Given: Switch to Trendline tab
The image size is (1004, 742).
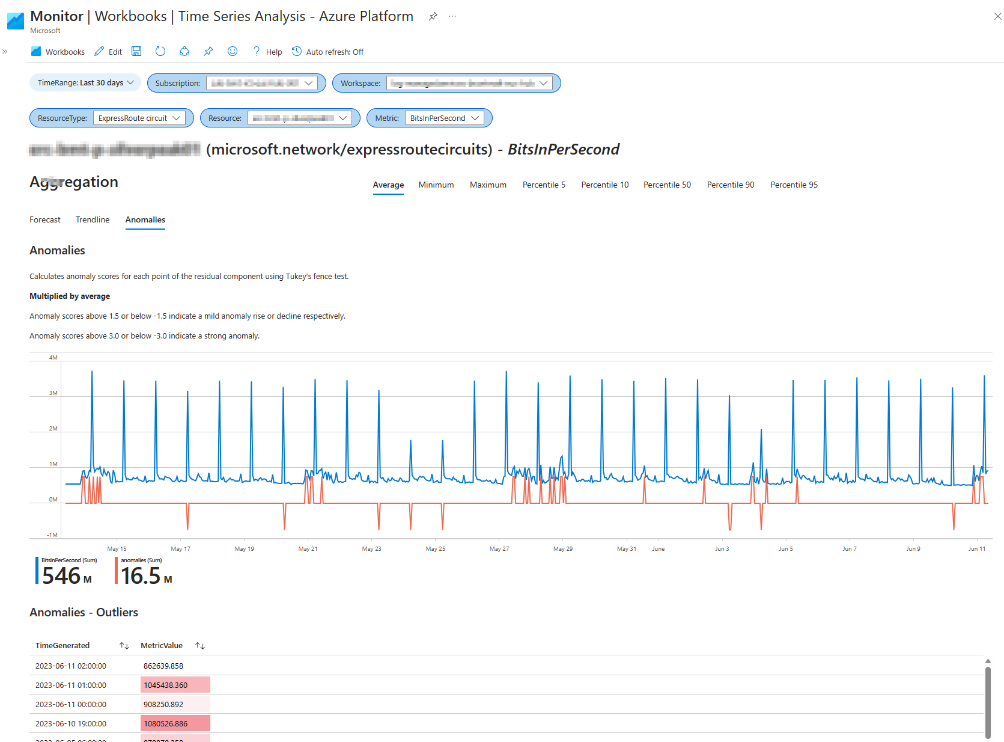Looking at the screenshot, I should coord(93,219).
